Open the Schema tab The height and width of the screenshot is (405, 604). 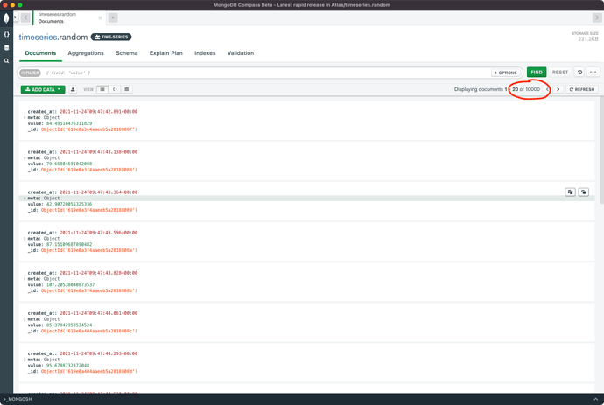[126, 53]
